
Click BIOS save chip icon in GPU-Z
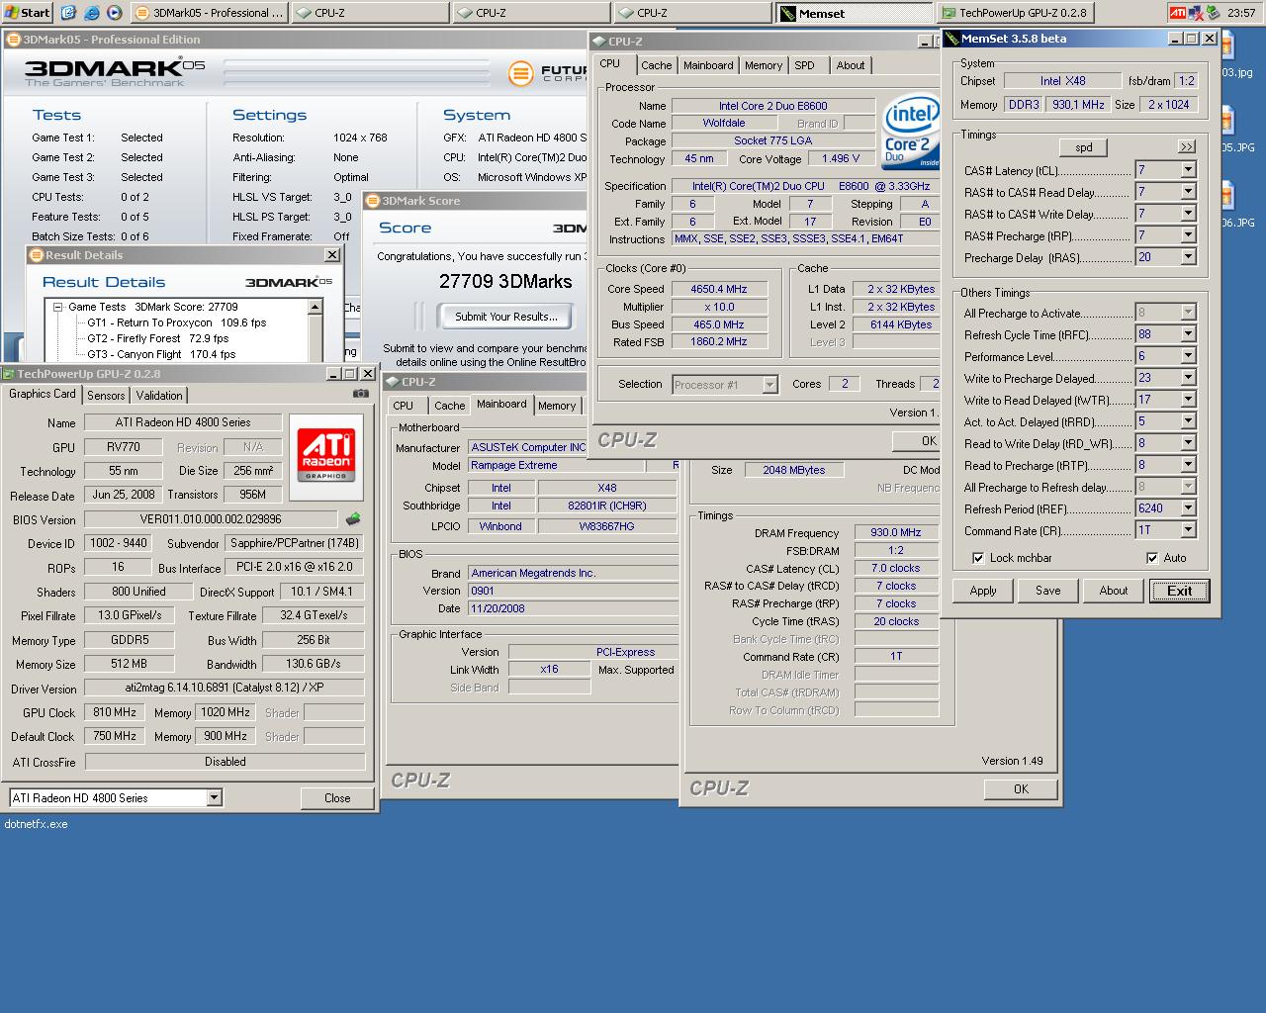[x=353, y=518]
